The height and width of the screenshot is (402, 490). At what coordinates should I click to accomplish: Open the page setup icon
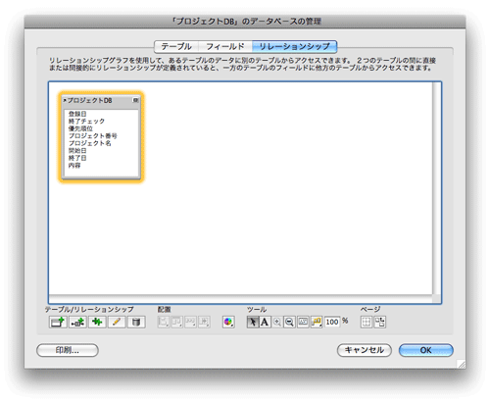point(380,323)
